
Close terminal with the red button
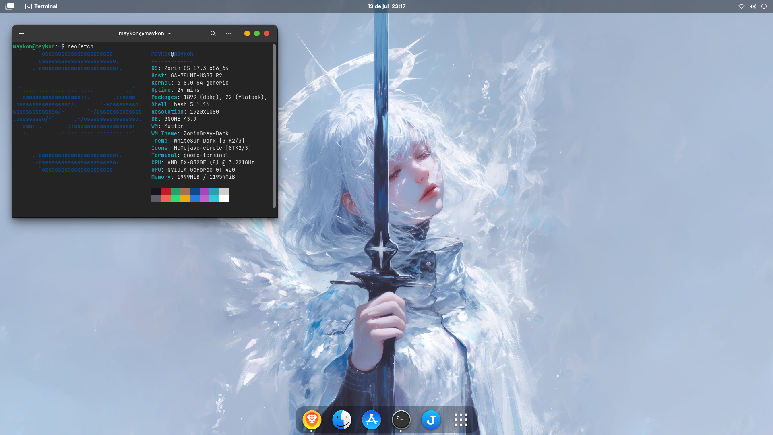coord(267,33)
